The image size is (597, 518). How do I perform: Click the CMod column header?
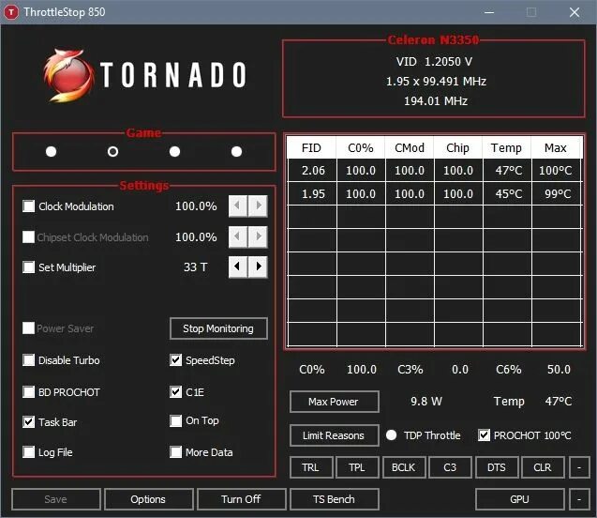410,148
